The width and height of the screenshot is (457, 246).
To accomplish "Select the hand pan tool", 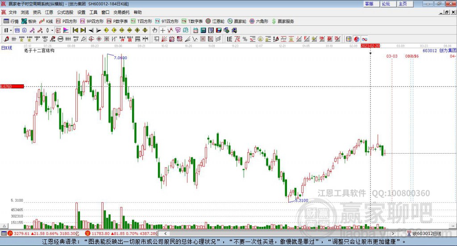I will pyautogui.click(x=155, y=30).
